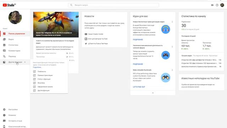
Task: Click the Комментарии speech bubble icon
Action: (x=4, y=50)
